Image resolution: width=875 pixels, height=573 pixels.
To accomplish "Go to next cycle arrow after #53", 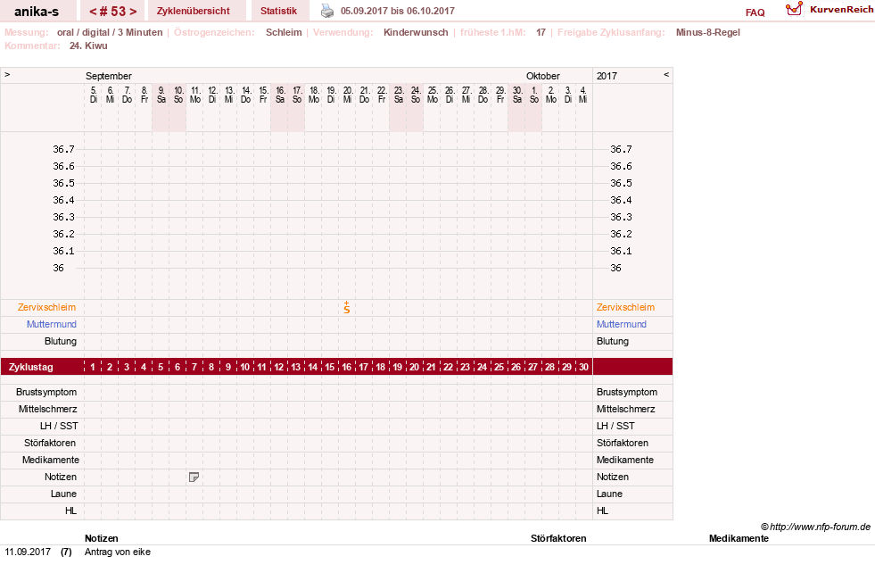I will (x=133, y=12).
